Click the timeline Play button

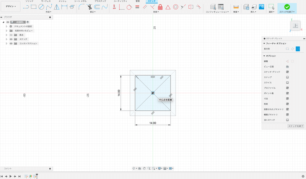[11, 176]
